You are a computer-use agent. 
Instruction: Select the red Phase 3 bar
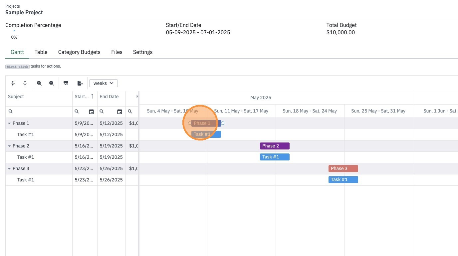pyautogui.click(x=343, y=168)
